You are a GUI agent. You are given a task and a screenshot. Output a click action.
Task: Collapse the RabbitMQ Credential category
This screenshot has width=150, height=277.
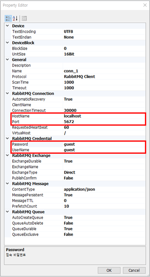(7, 139)
